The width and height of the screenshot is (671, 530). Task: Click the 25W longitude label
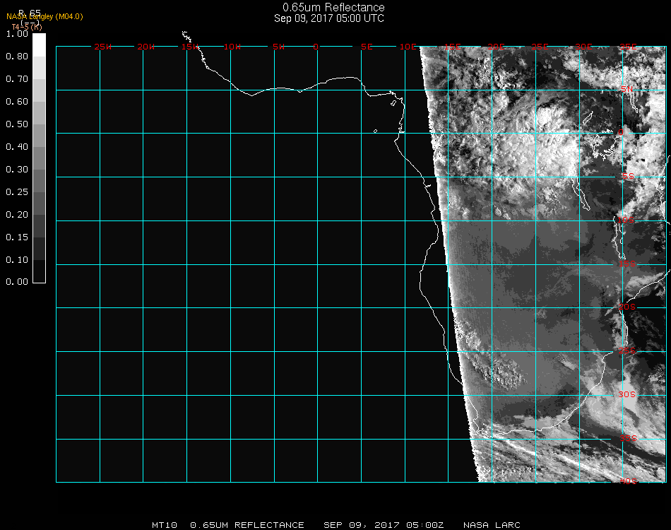102,47
